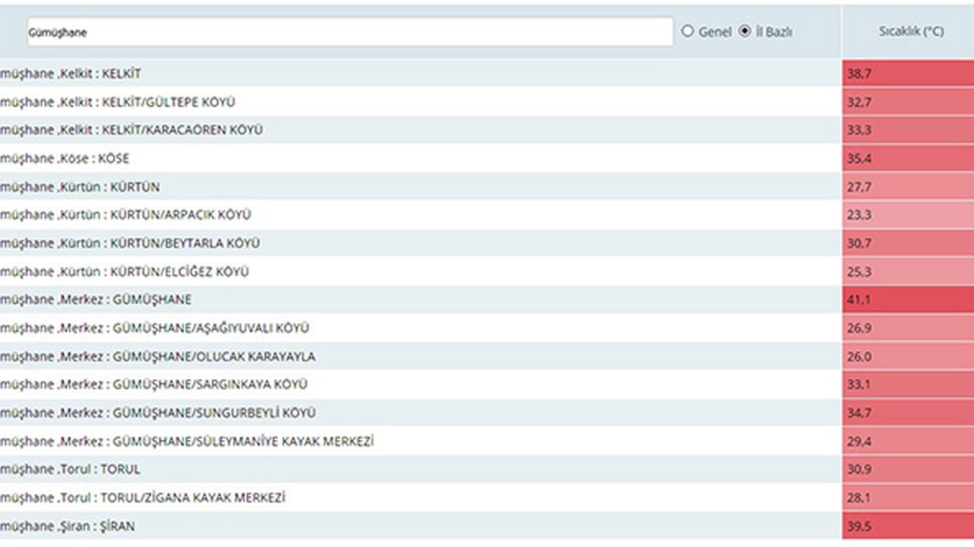974x547 pixels.
Task: Select KELKİT/GÜLTEPE KÖYÜ station row
Action: coord(117,102)
